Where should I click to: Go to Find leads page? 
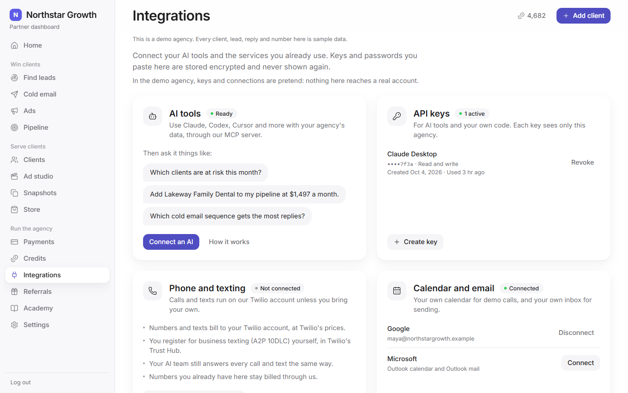pyautogui.click(x=57, y=78)
